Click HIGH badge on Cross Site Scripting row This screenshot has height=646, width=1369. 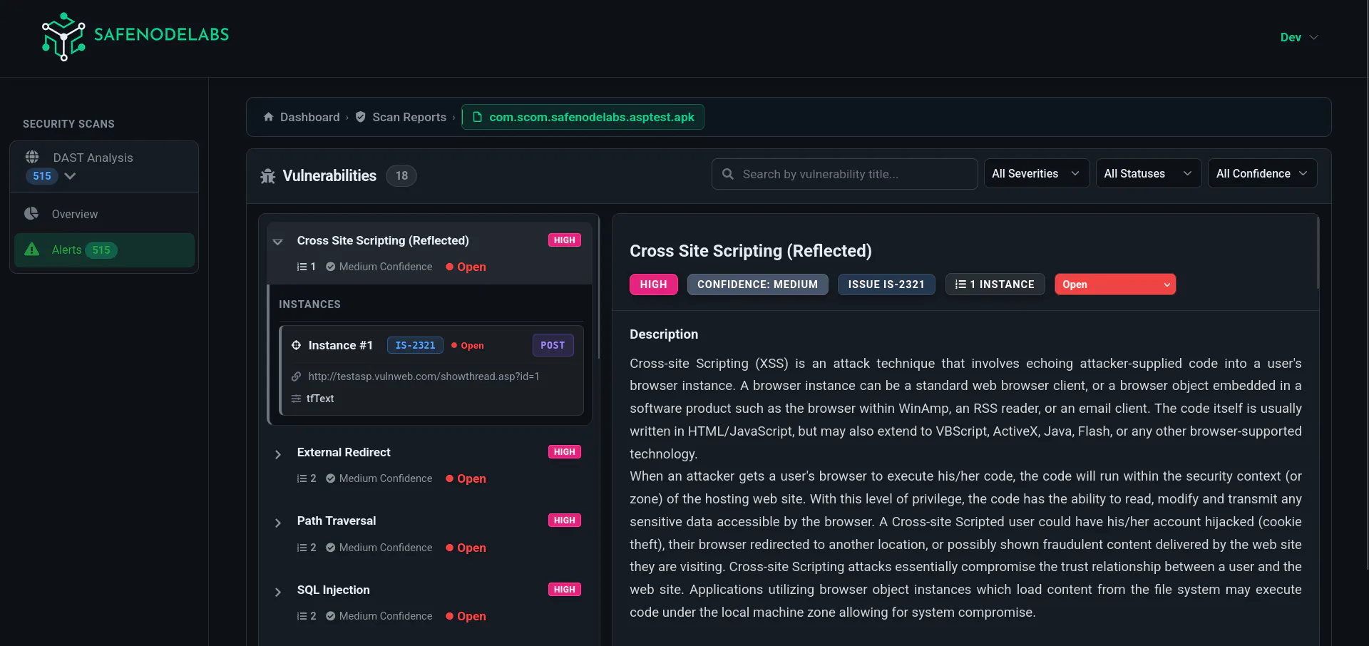(x=564, y=240)
